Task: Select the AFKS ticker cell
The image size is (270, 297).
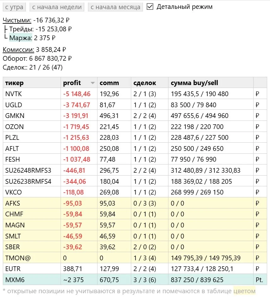Action: pos(32,203)
